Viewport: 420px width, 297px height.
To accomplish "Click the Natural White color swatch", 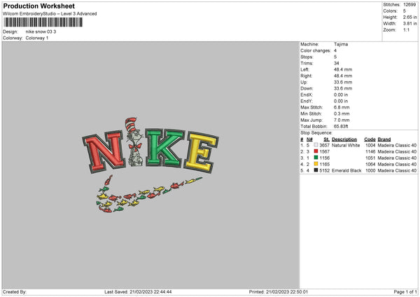I will tap(316, 145).
